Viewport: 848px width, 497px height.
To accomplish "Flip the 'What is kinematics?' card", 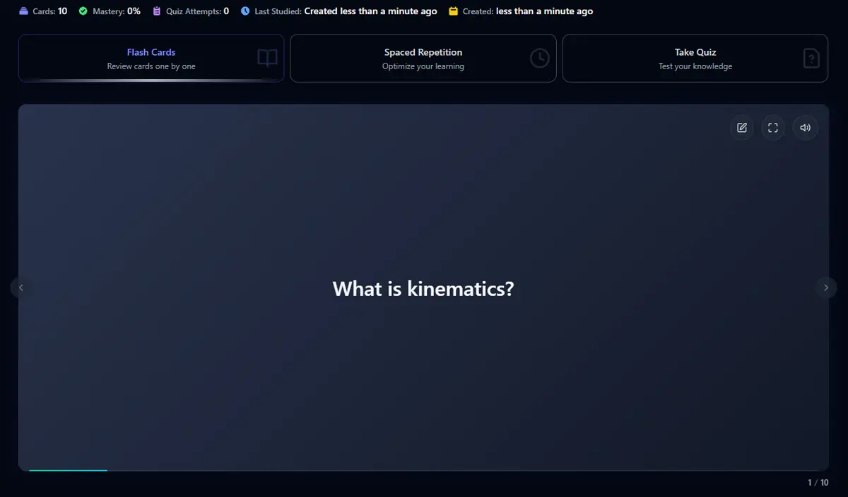I will [423, 288].
